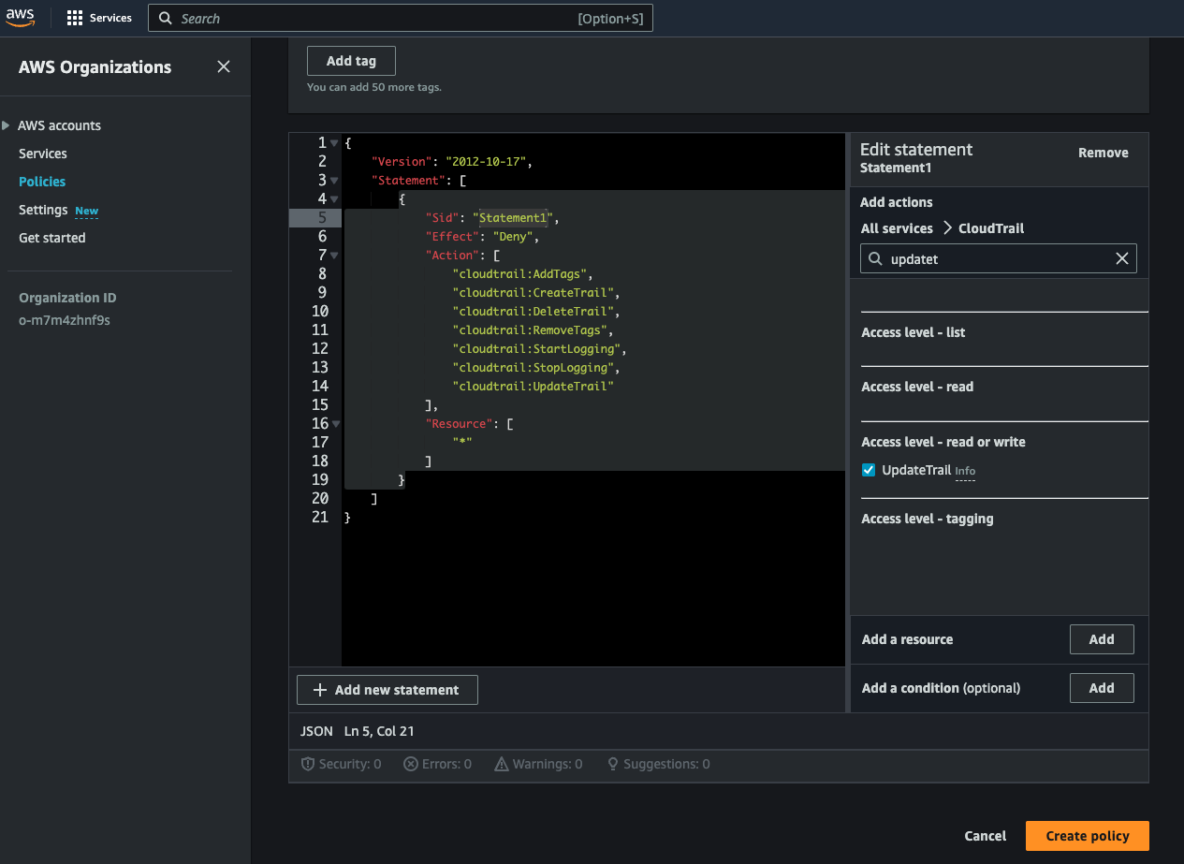
Task: Expand the AWS accounts tree item
Action: pos(7,125)
